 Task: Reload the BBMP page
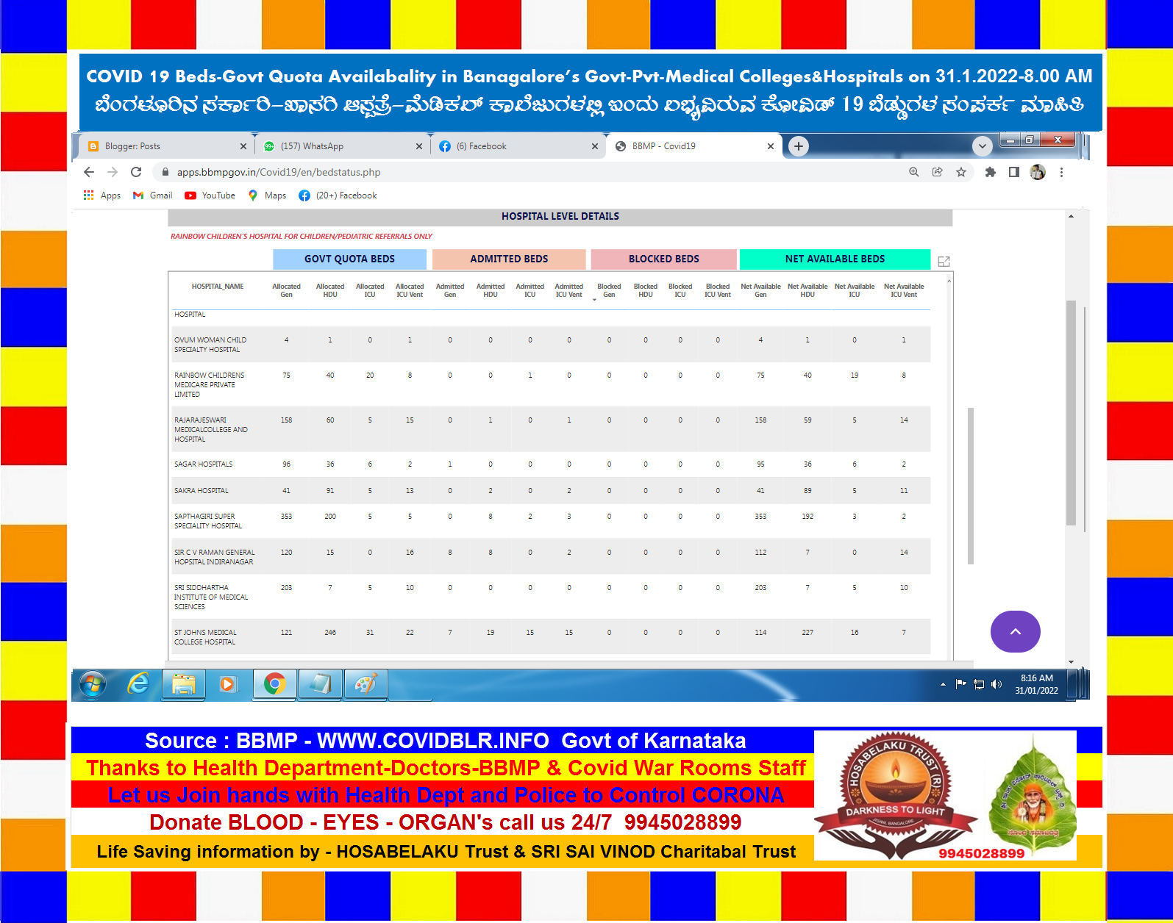(136, 172)
